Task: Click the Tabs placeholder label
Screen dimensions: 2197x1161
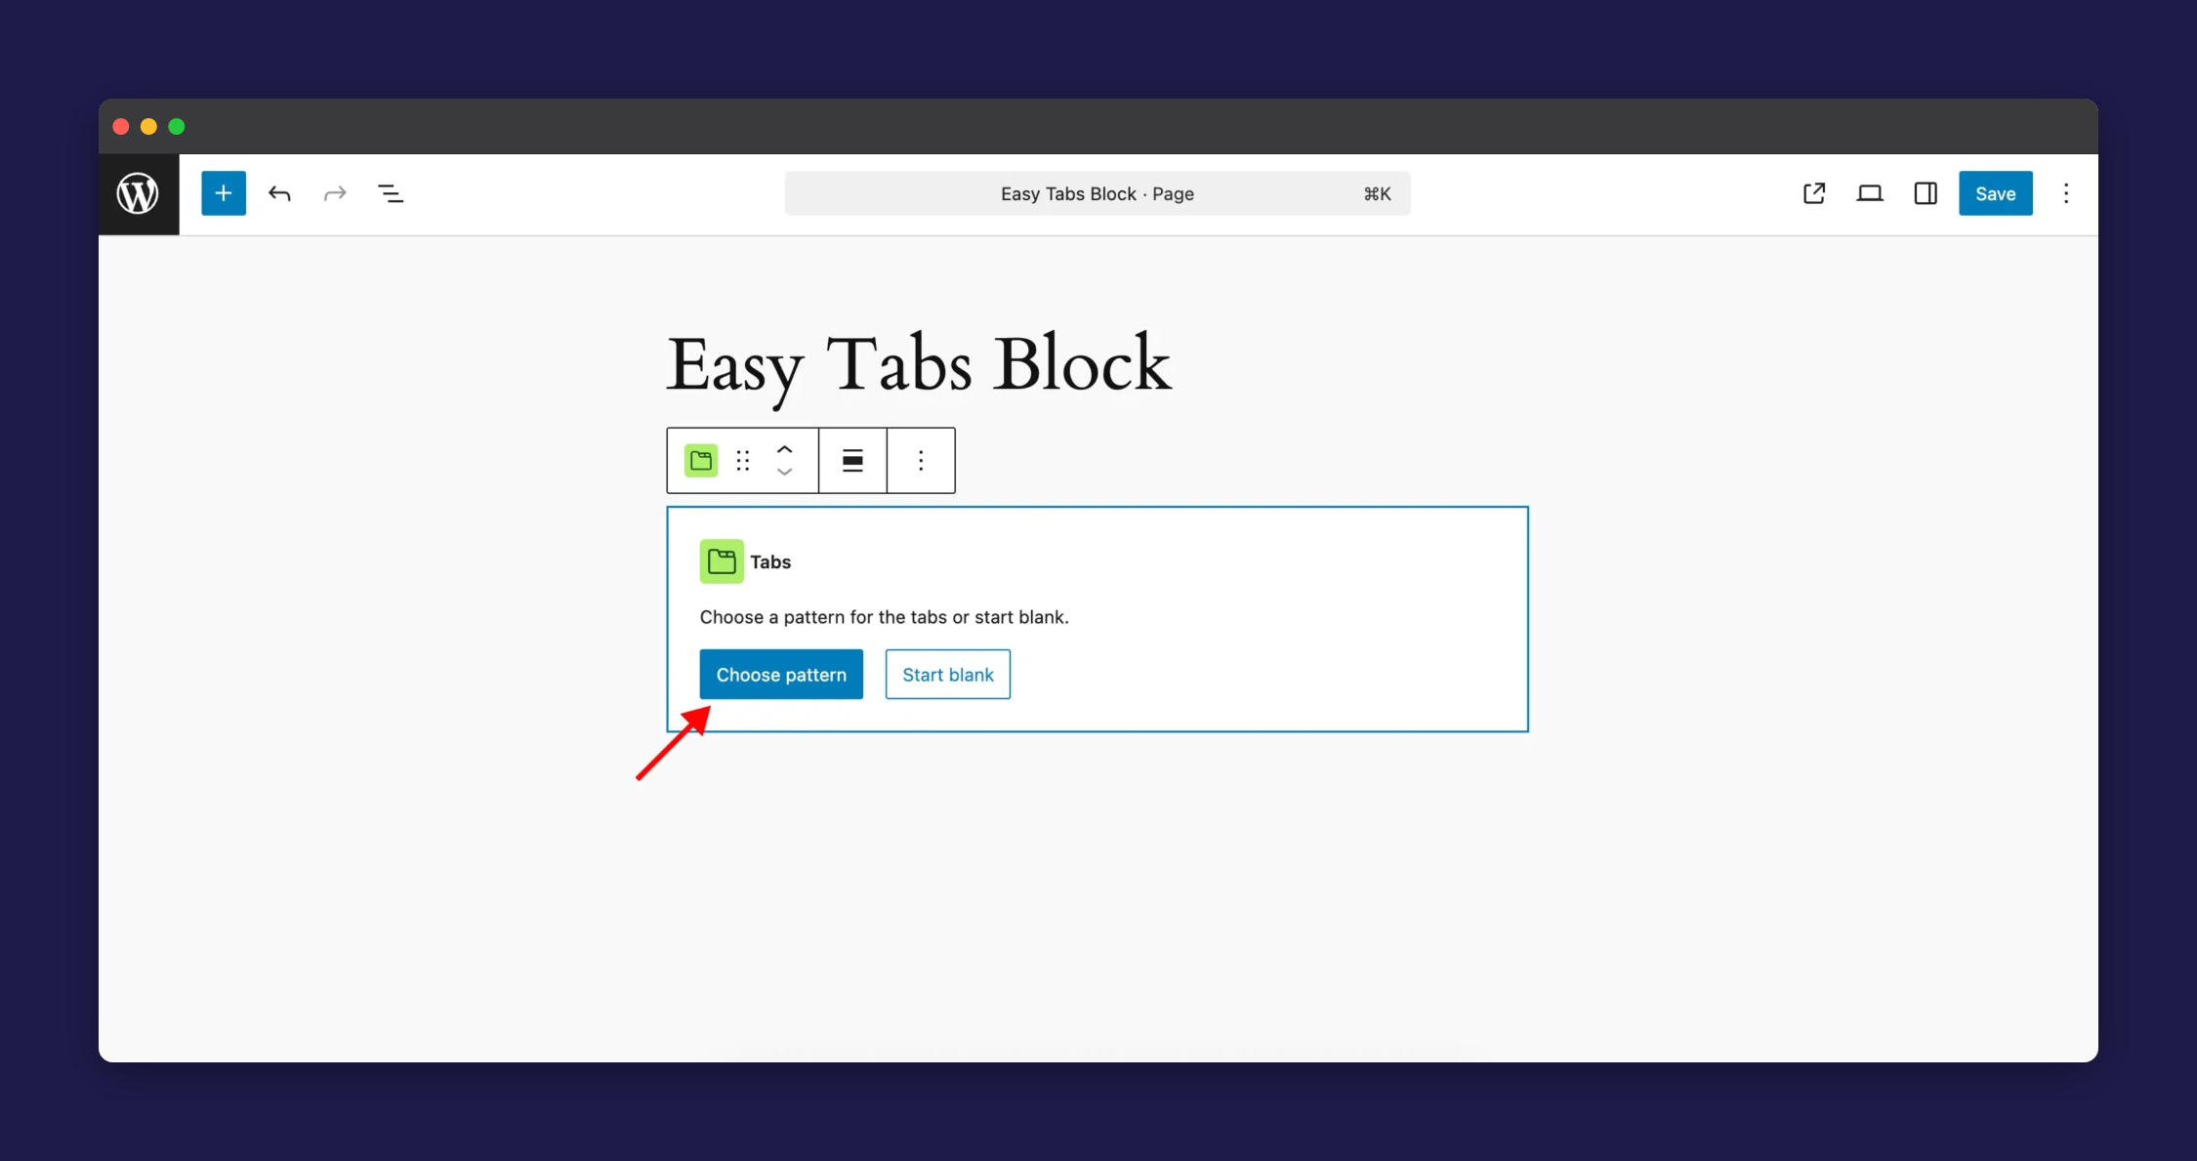Action: coord(770,561)
